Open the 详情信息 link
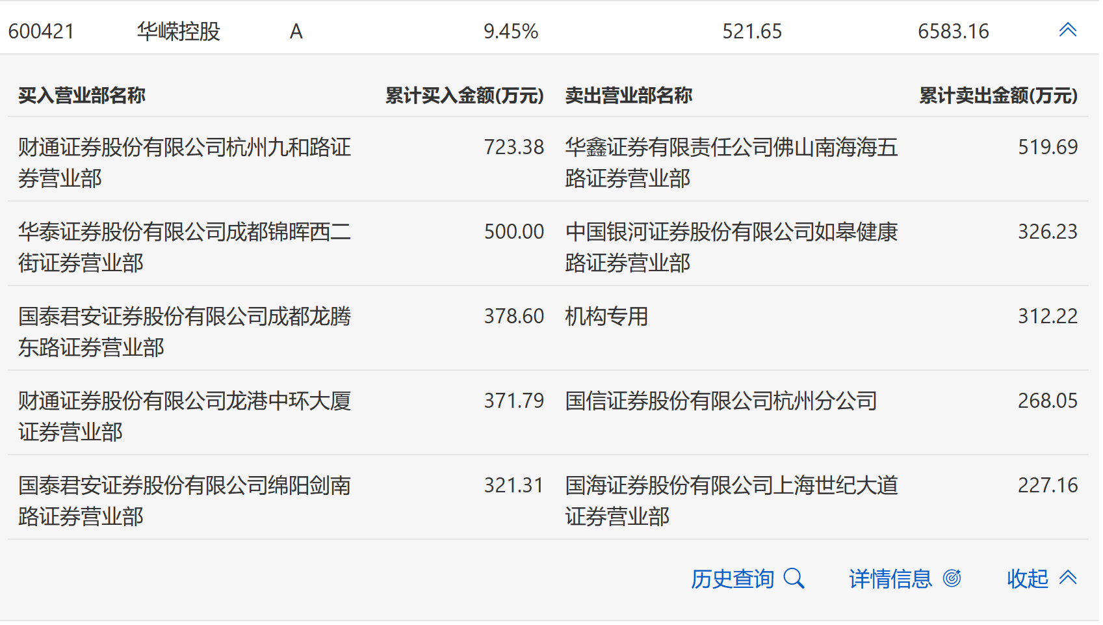The height and width of the screenshot is (625, 1103). tap(890, 578)
